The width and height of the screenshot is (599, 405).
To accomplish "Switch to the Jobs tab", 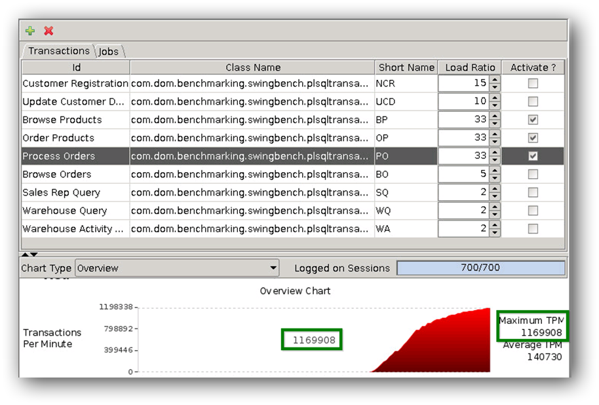I will 109,51.
